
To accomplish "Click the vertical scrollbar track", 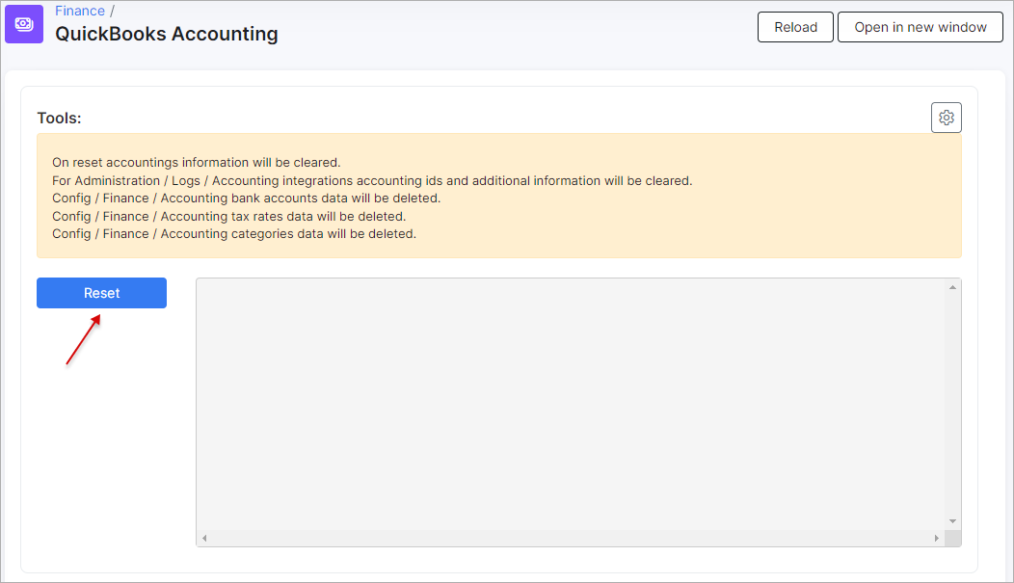I will point(953,405).
